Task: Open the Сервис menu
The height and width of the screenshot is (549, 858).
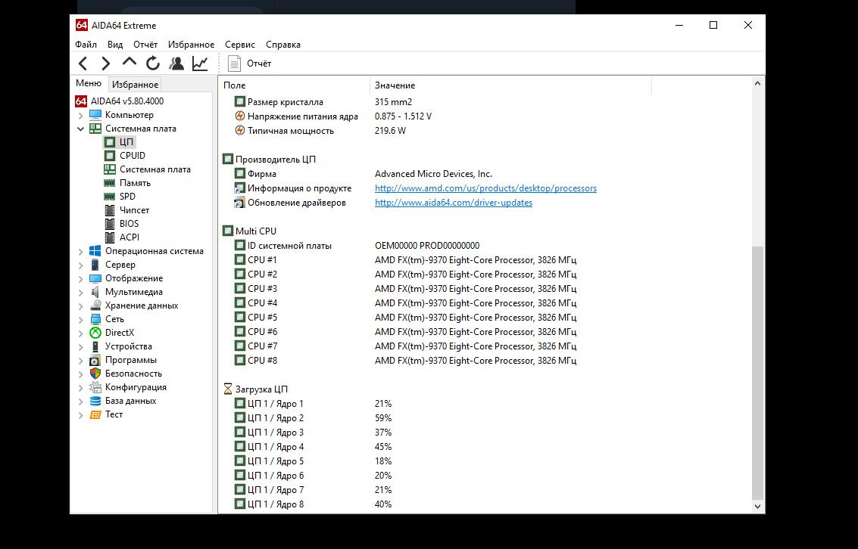Action: coord(240,45)
